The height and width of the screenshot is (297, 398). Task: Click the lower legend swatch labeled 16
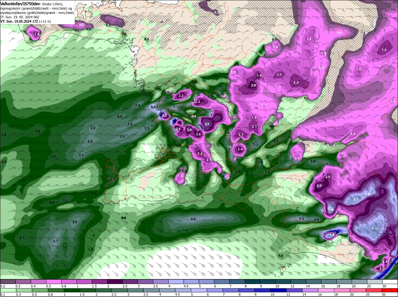point(326,290)
